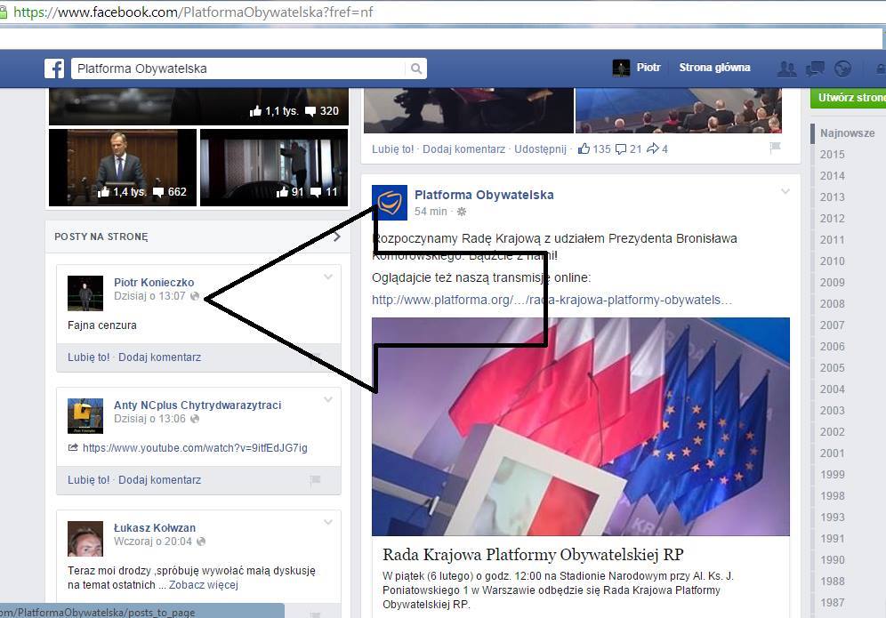Click the search magnifier icon

(415, 68)
